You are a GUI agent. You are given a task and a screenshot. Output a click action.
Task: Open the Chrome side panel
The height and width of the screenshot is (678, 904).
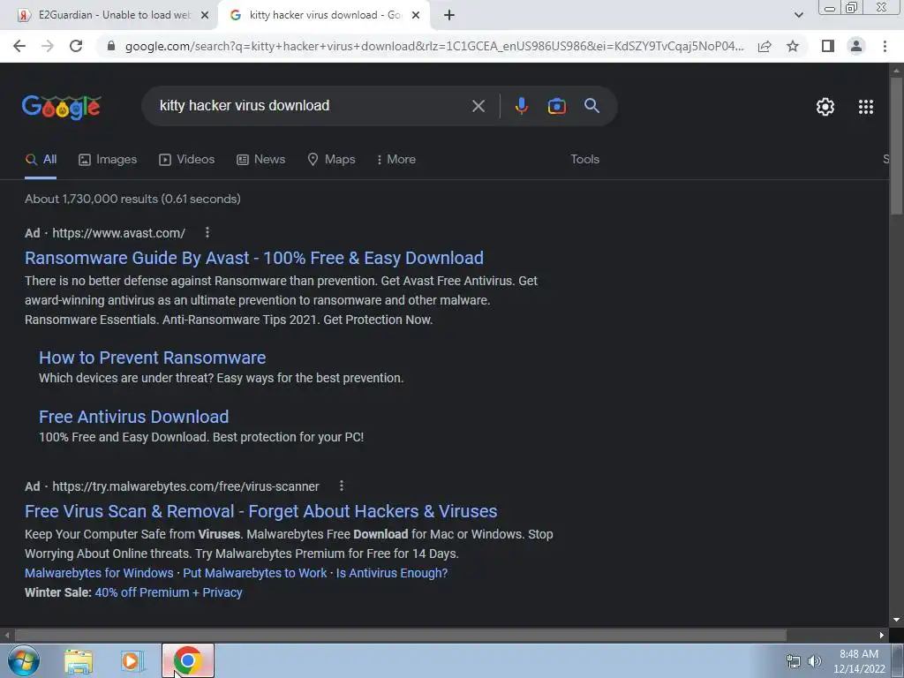tap(828, 46)
